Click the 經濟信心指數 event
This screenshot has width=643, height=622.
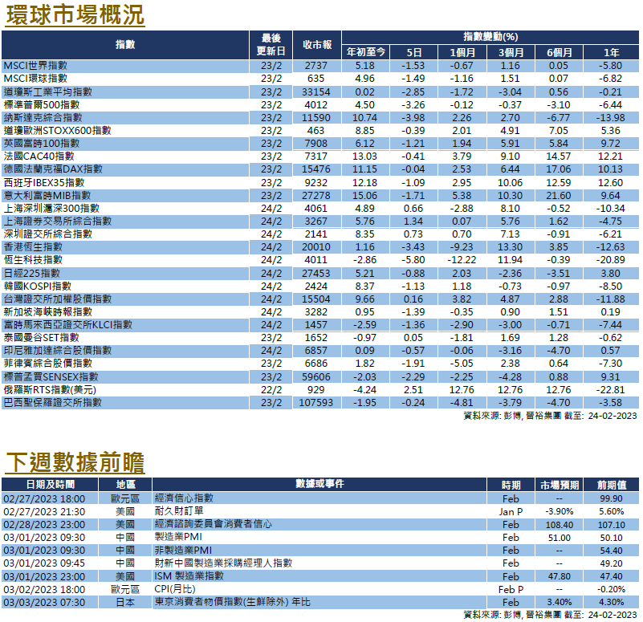pyautogui.click(x=184, y=498)
